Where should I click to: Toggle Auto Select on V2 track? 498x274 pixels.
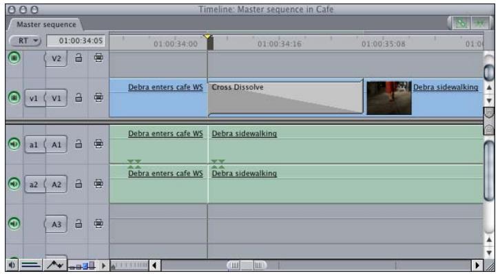pos(98,58)
